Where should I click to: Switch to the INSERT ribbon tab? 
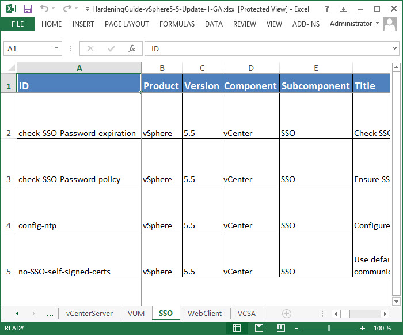tap(83, 24)
